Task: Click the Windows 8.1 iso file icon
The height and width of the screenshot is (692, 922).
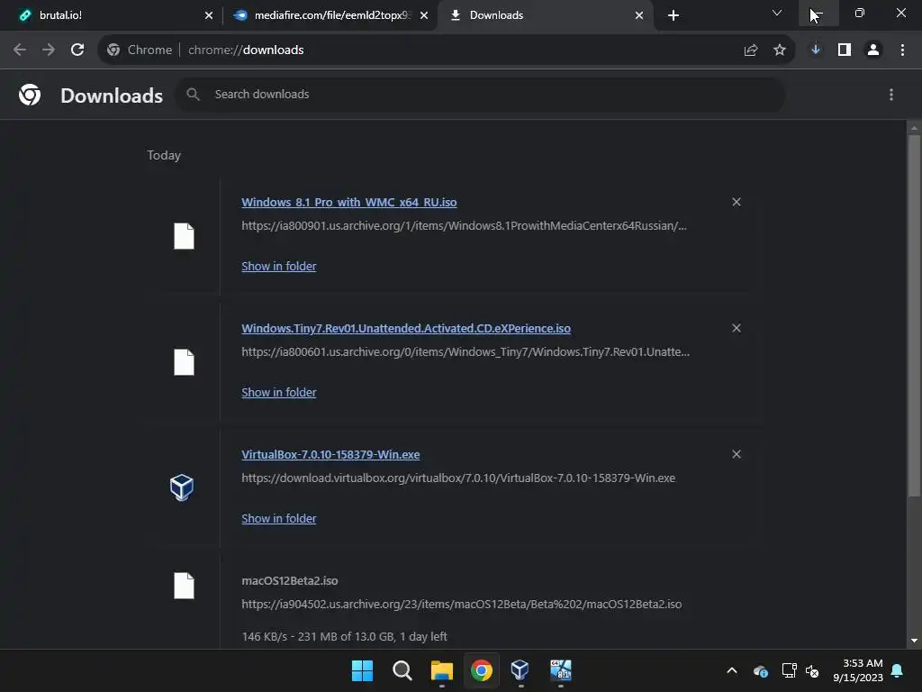Action: [x=184, y=236]
